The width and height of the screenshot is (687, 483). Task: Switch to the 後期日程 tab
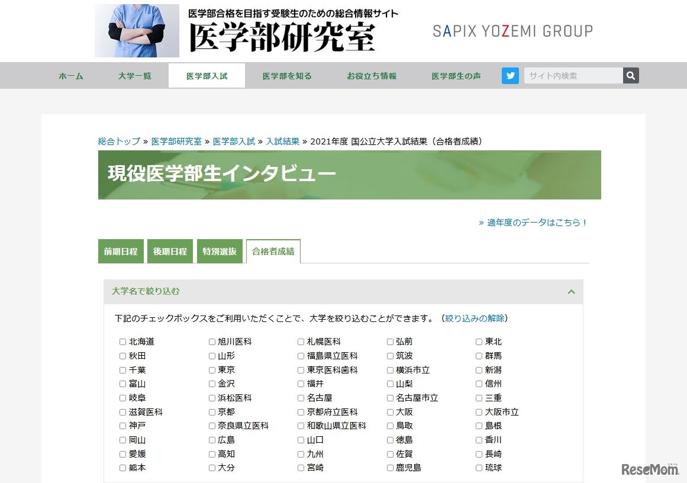click(x=170, y=251)
